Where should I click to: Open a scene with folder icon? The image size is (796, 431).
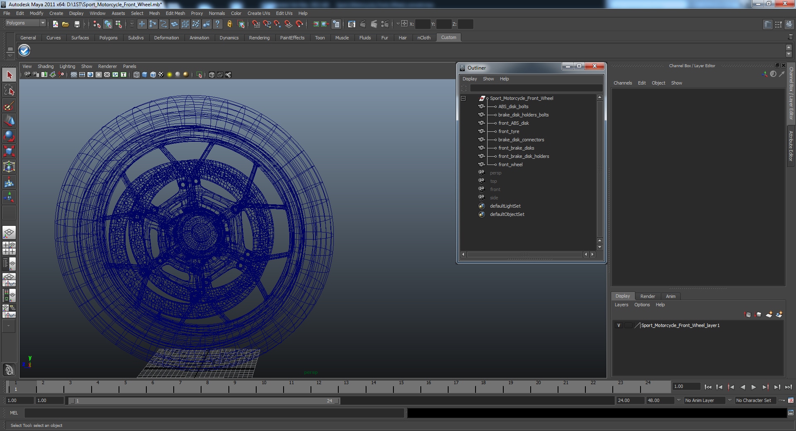click(66, 24)
